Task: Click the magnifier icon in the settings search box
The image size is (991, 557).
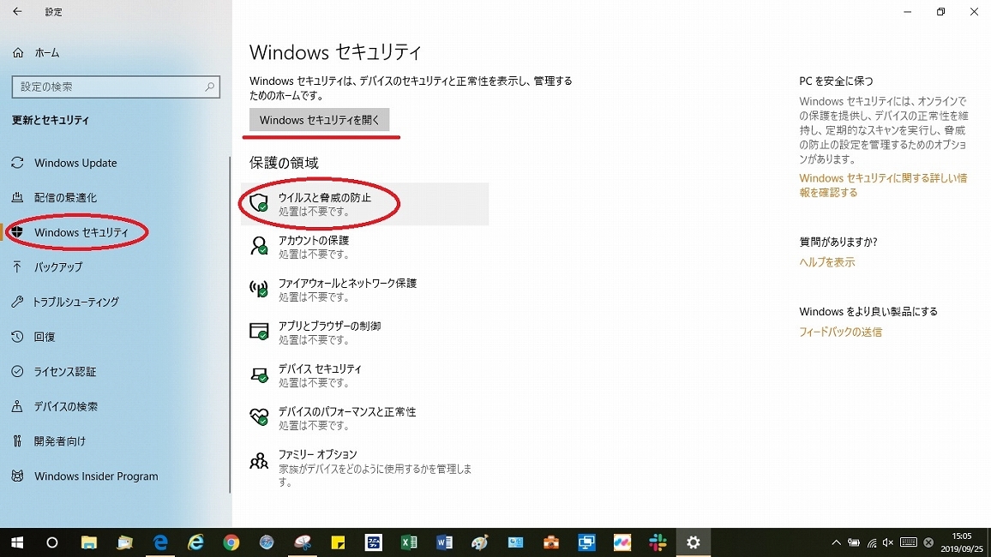Action: pos(209,87)
